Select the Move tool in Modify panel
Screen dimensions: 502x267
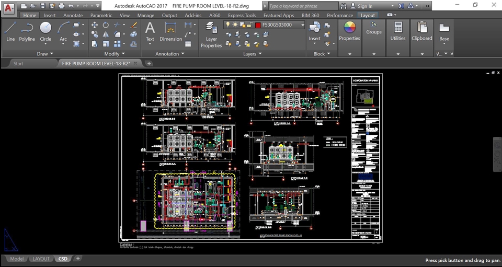[x=95, y=25]
